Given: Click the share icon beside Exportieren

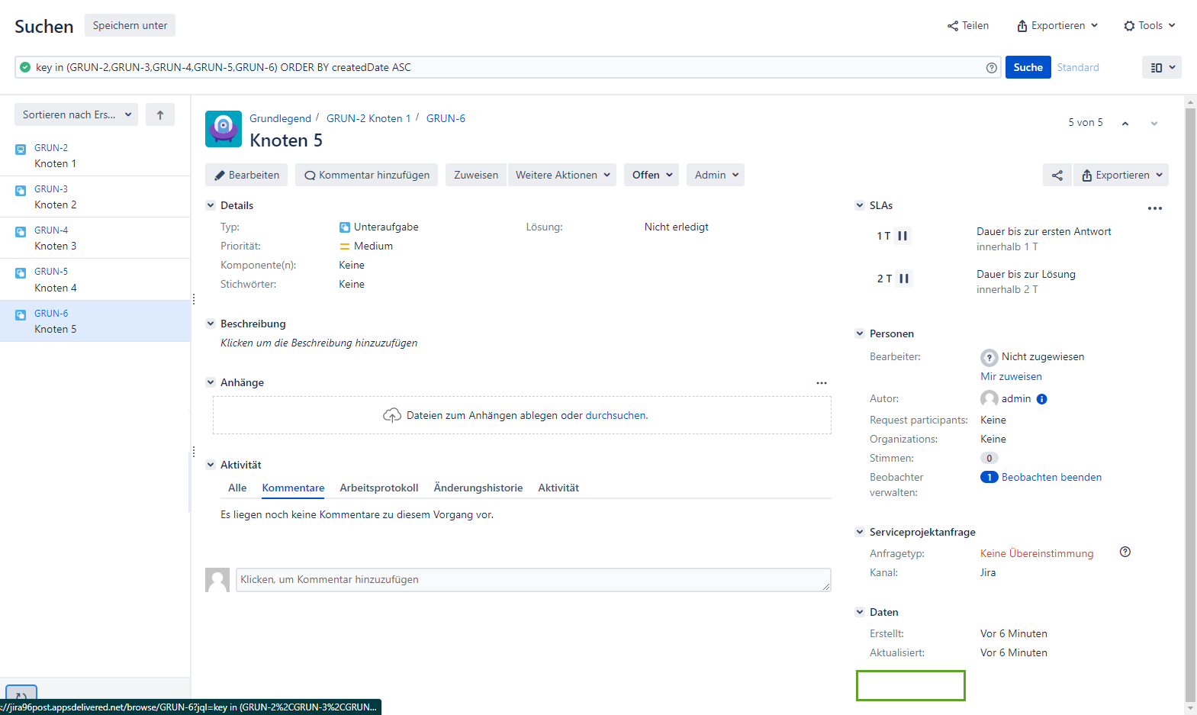Looking at the screenshot, I should [x=1057, y=176].
